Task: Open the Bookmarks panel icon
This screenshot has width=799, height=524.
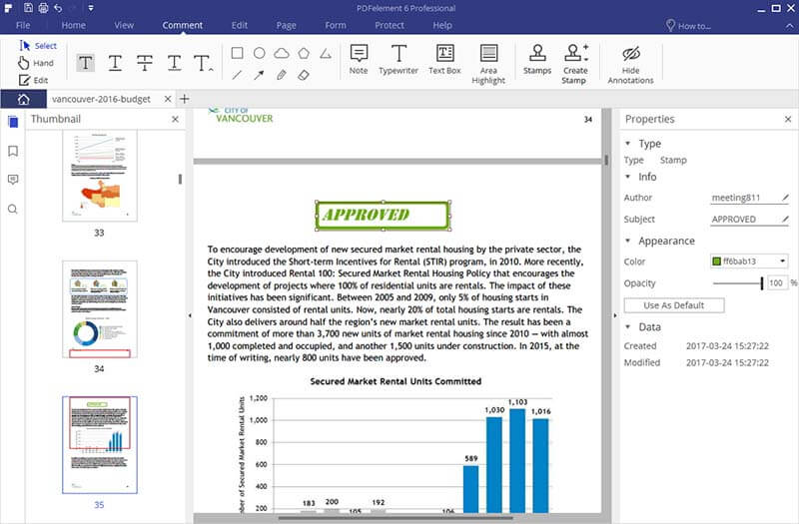Action: tap(13, 151)
